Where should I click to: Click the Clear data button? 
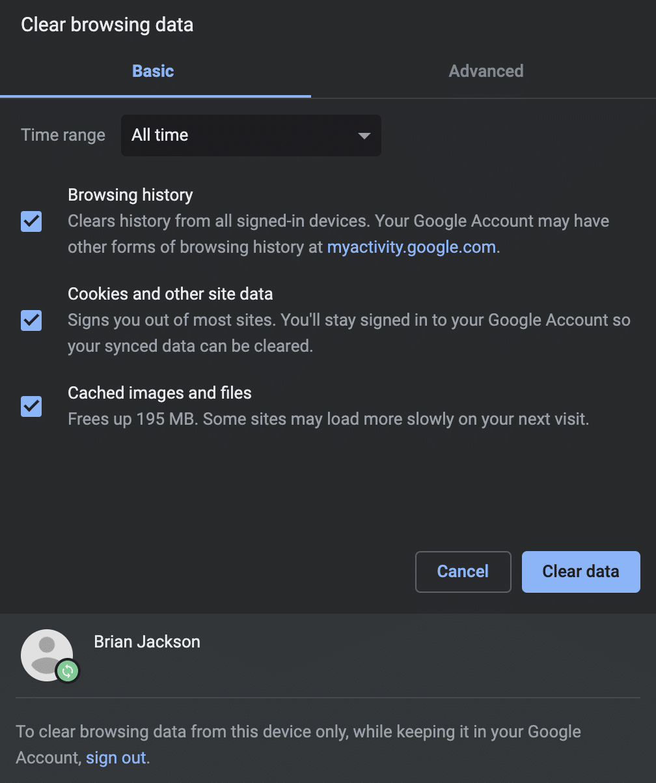[581, 571]
